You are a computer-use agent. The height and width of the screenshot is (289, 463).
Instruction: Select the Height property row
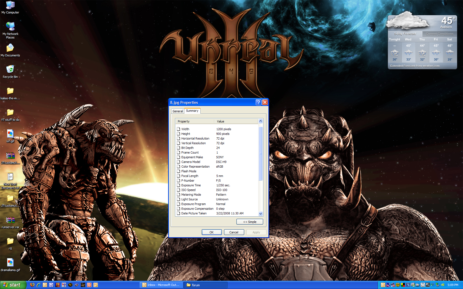tap(217, 134)
